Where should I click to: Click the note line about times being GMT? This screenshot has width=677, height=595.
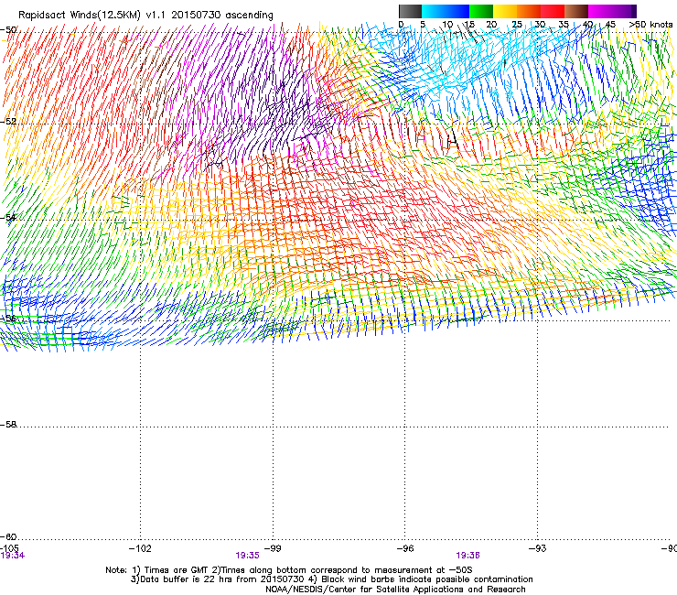[289, 570]
